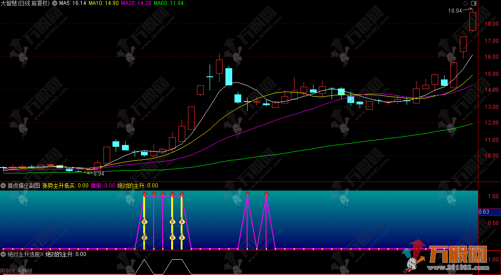
Task: Close the 绝对主升选股 indicator panel
Action: pyautogui.click(x=42, y=254)
